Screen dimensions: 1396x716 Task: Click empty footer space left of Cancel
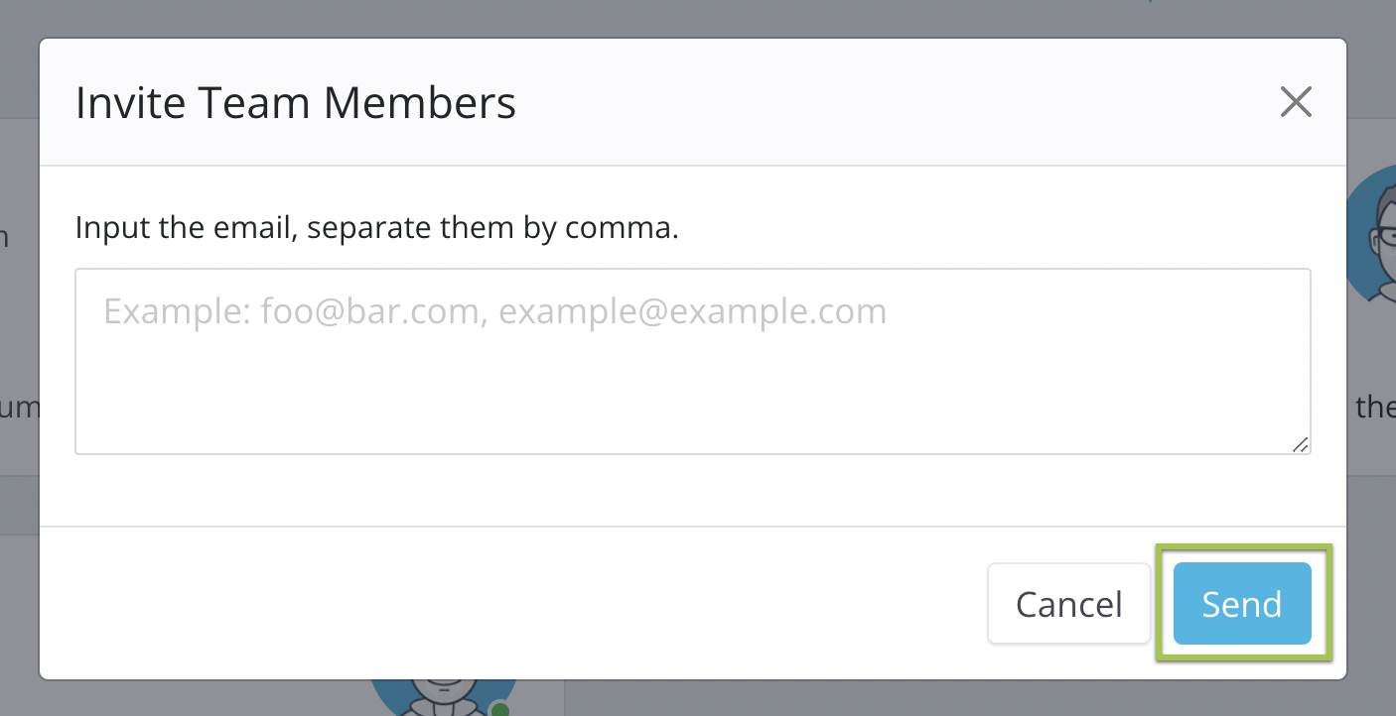[x=496, y=603]
